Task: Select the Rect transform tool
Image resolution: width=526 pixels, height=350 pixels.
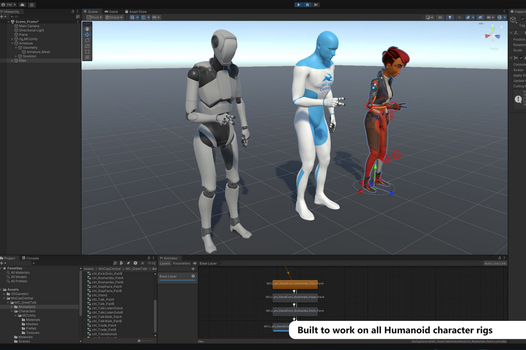Action: point(87,52)
